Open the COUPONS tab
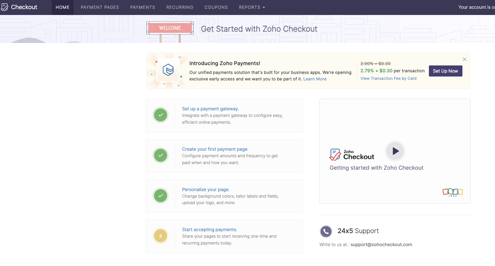 [216, 7]
